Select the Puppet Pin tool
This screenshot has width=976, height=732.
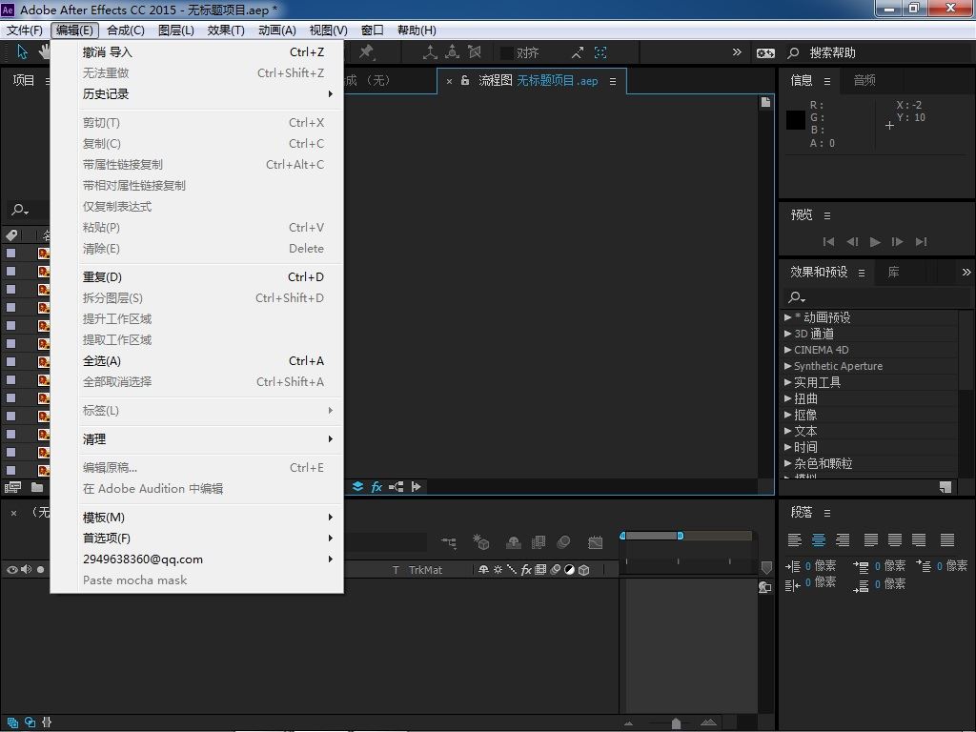coord(367,52)
